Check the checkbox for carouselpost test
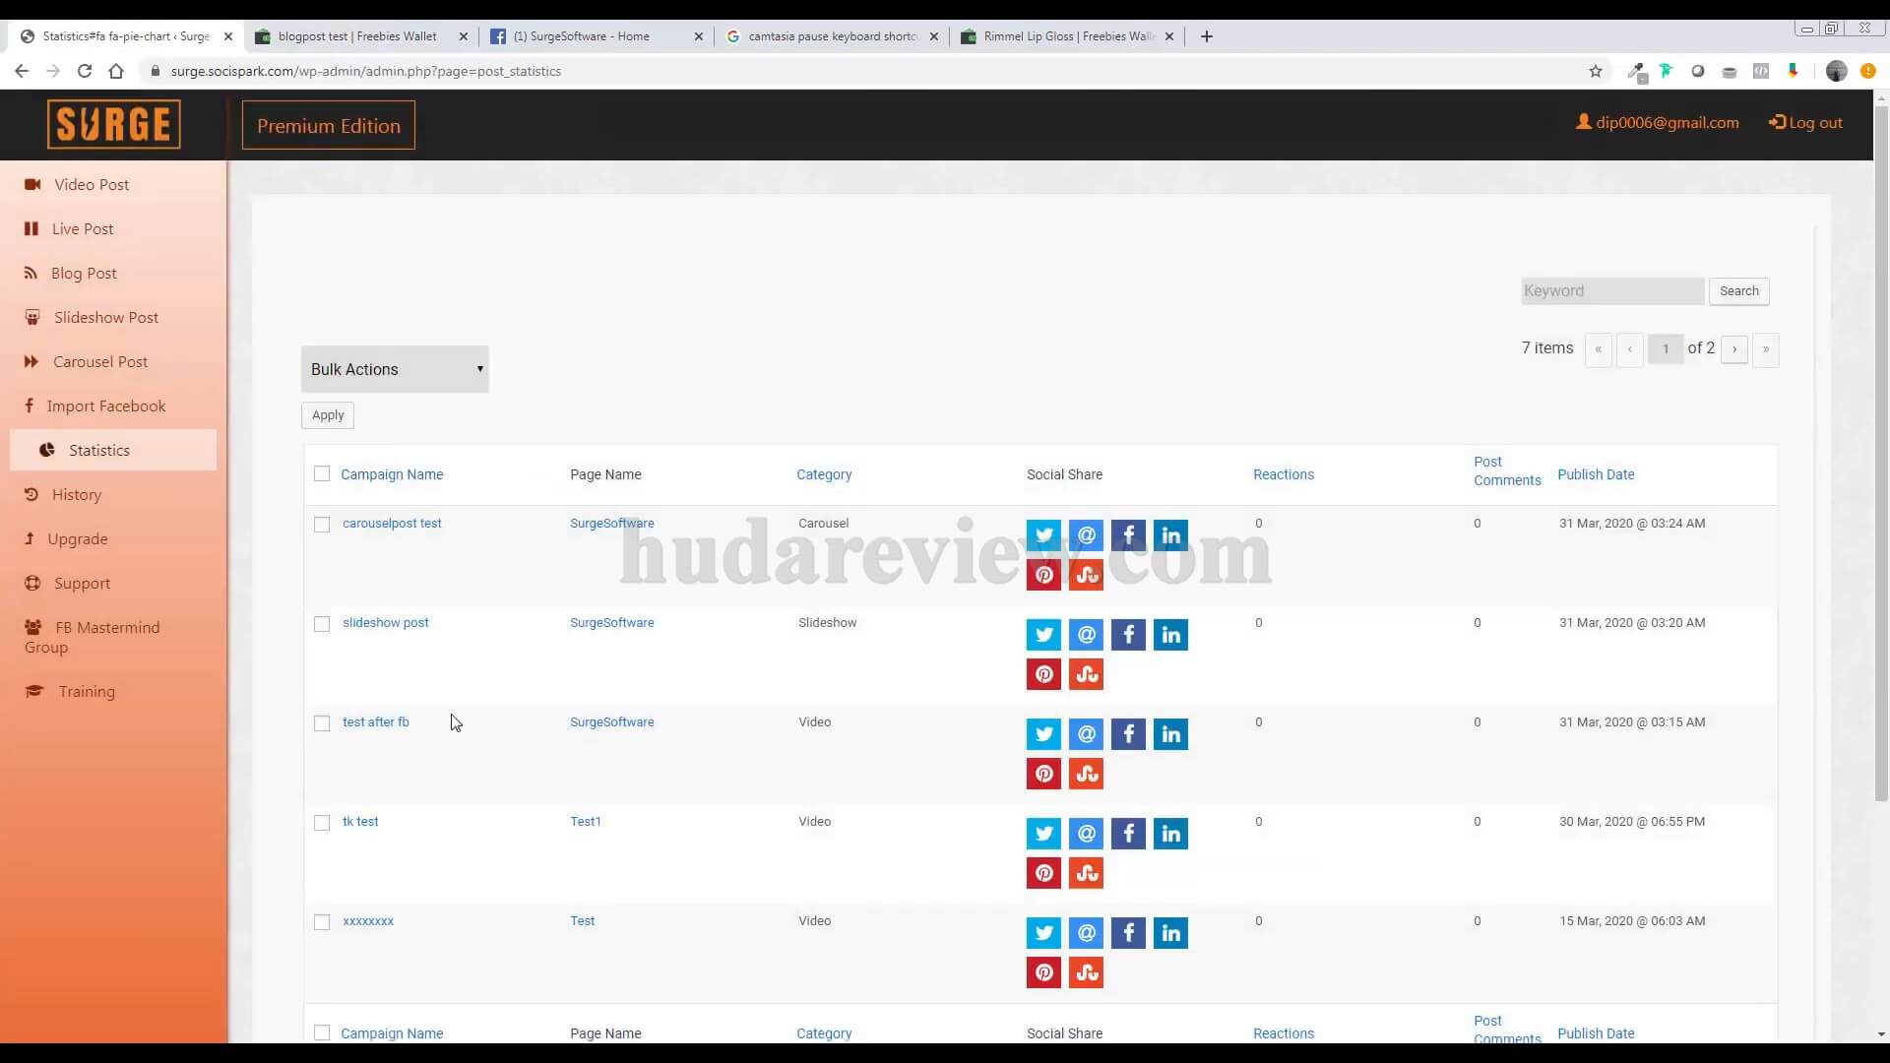This screenshot has width=1890, height=1063. point(321,524)
